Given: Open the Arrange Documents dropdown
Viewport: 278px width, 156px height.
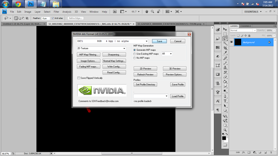Looking at the screenshot, I should (x=169, y=11).
